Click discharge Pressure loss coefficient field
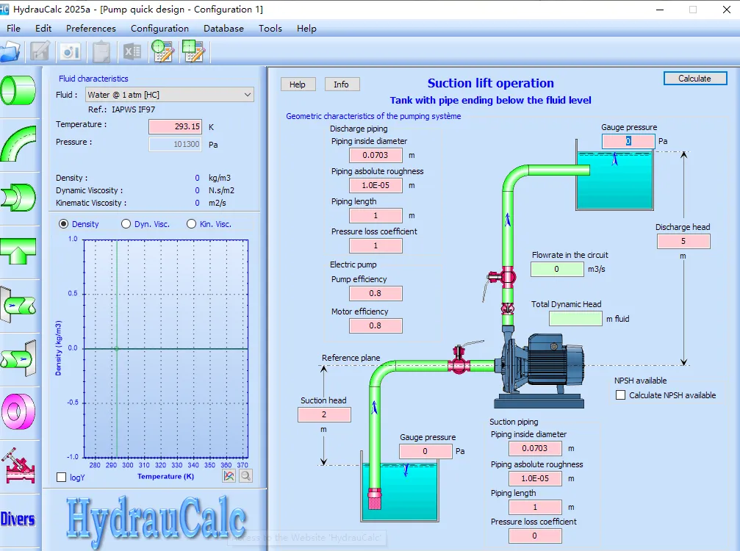 (x=376, y=246)
